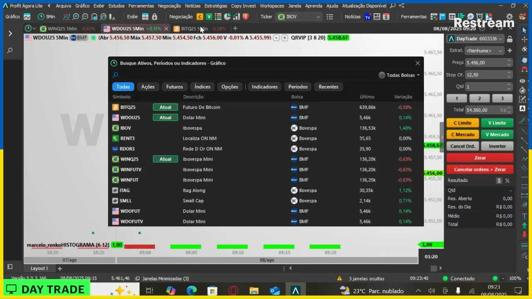Switch to the BITQ25 5Min chart tab
532x299 pixels.
199,29
